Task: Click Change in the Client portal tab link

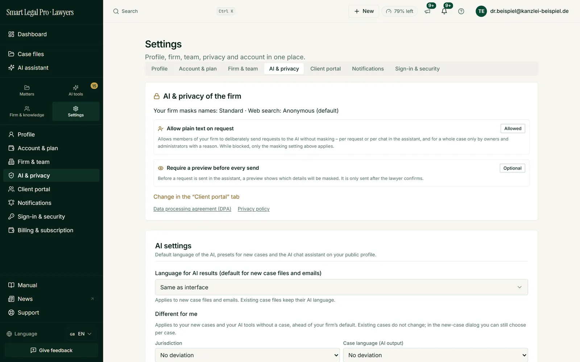Action: [x=196, y=197]
